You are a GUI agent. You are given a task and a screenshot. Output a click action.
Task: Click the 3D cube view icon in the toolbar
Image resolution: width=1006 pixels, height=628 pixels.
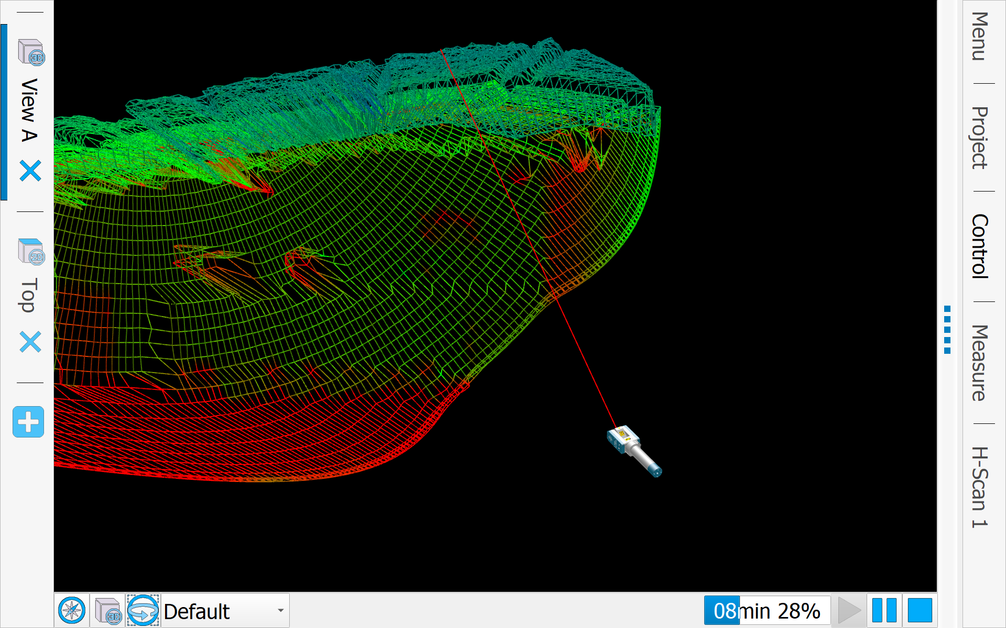coord(108,610)
